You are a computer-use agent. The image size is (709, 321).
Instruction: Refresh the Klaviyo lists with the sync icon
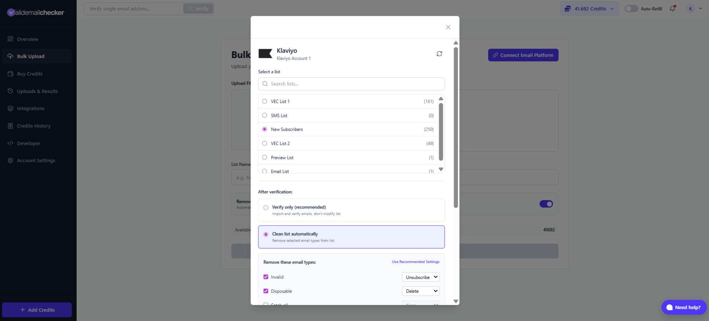coord(440,53)
